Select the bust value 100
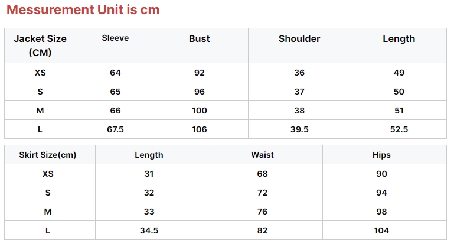 coord(200,110)
